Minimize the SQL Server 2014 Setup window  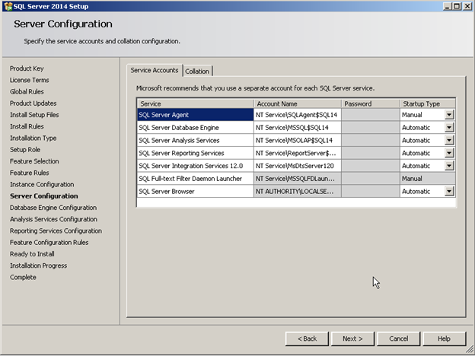tap(447, 6)
